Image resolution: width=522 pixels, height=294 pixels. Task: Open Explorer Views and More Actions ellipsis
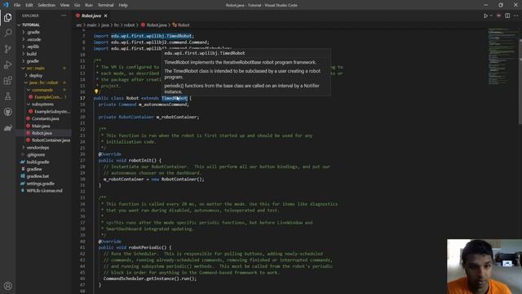click(x=64, y=16)
